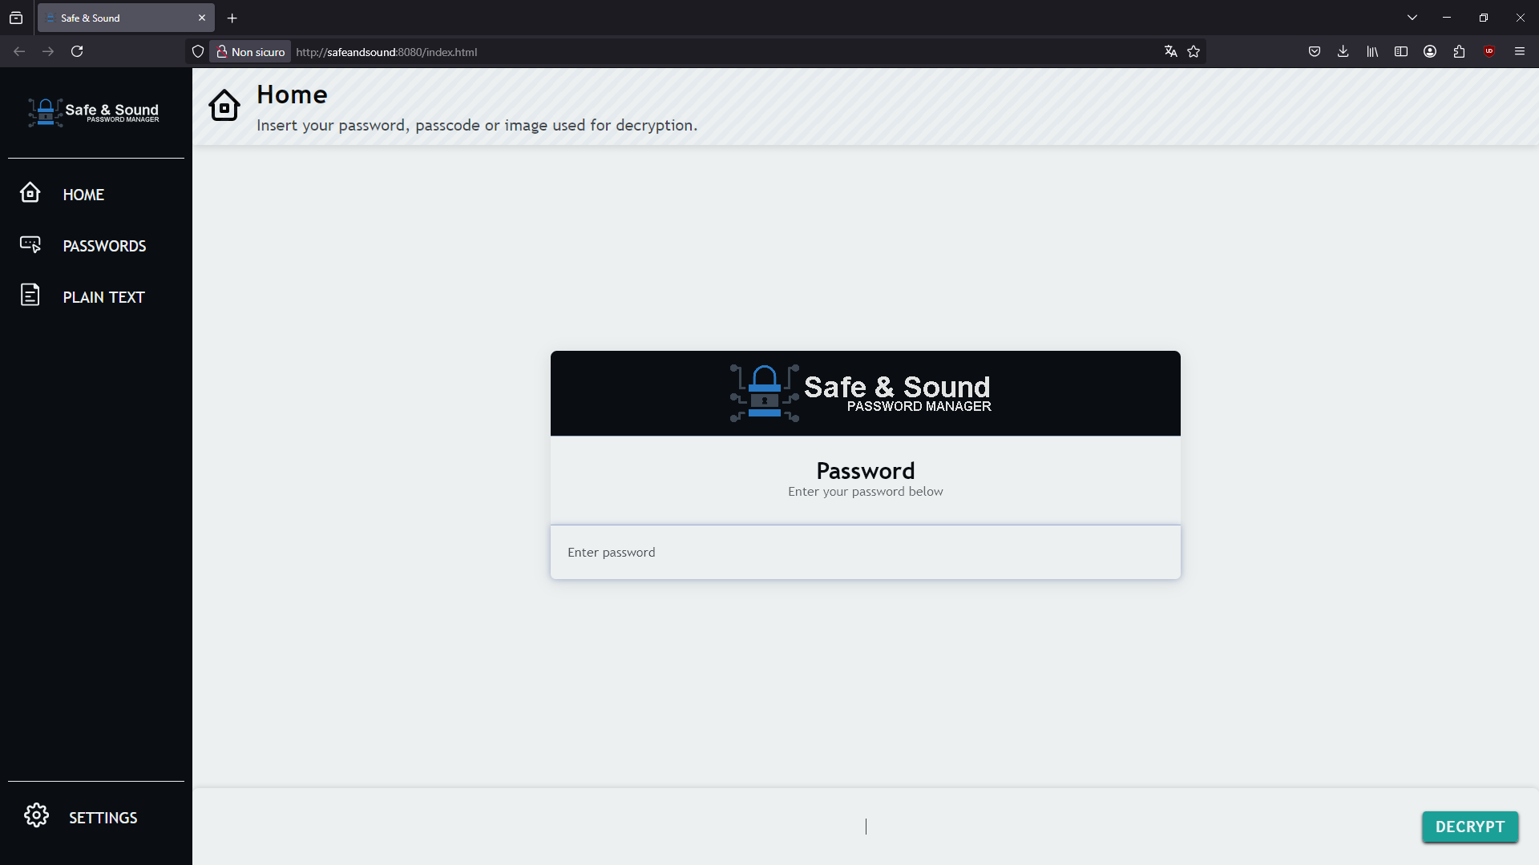Navigate to HOME in sidebar
Image resolution: width=1539 pixels, height=865 pixels.
[83, 195]
